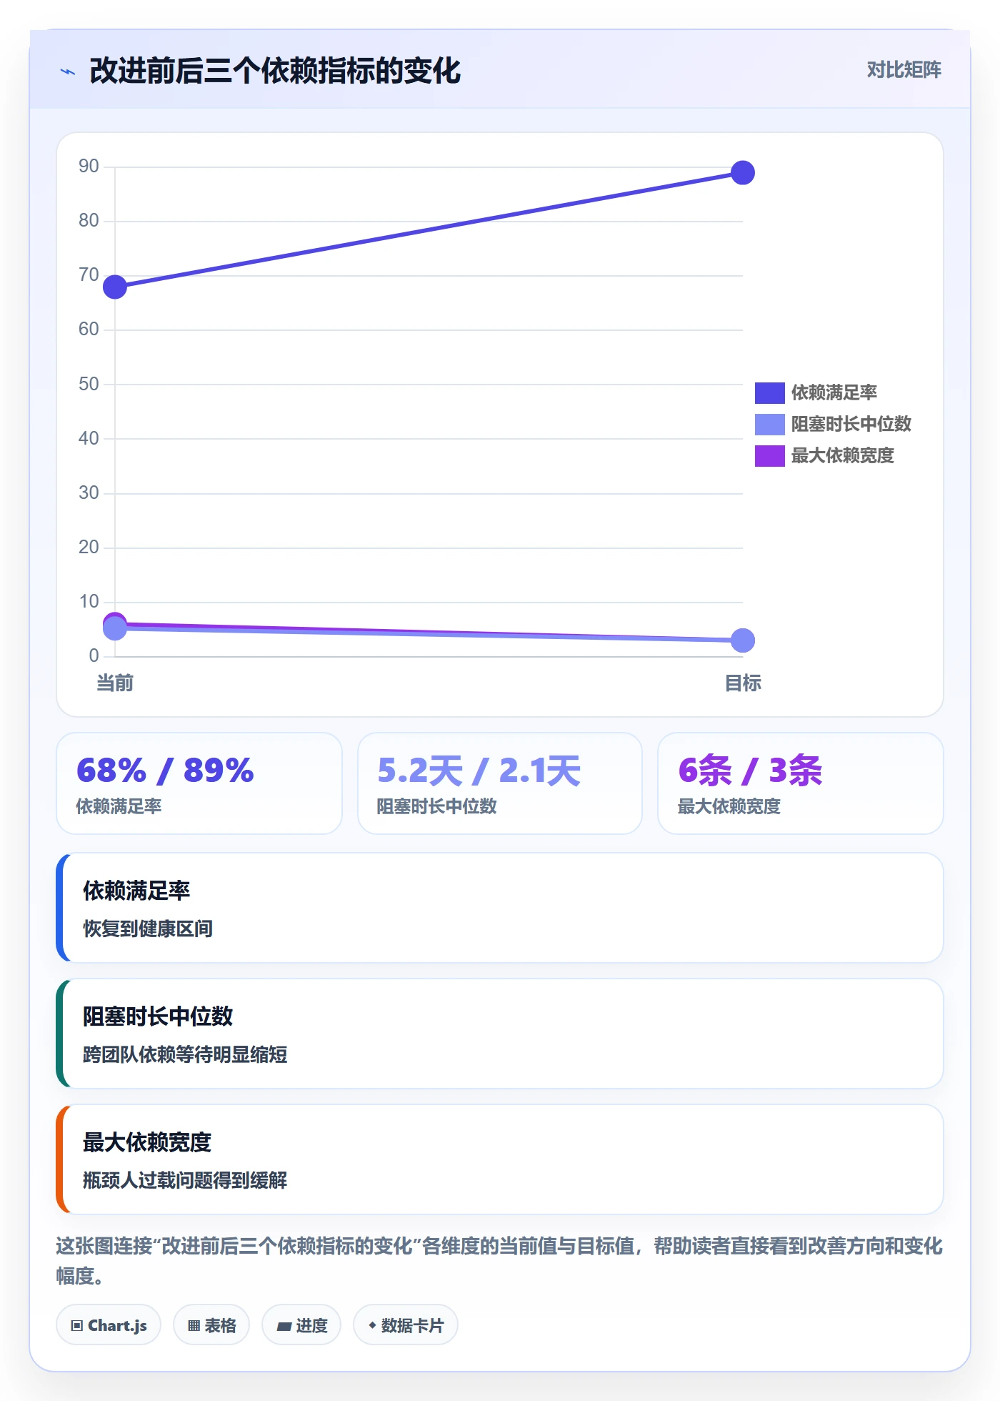The image size is (1000, 1401).
Task: Click the 阻塞时长中位数 point at 当前
Action: point(115,628)
